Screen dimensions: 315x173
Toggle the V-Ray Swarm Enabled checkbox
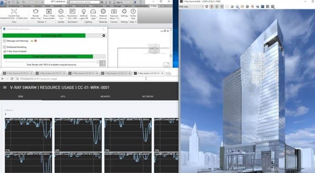pos(5,51)
